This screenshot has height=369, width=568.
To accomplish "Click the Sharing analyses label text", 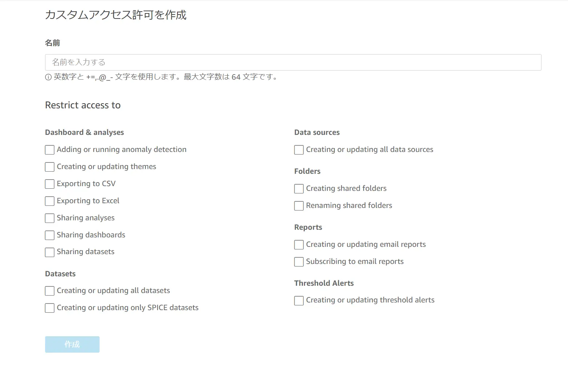I will click(x=85, y=218).
